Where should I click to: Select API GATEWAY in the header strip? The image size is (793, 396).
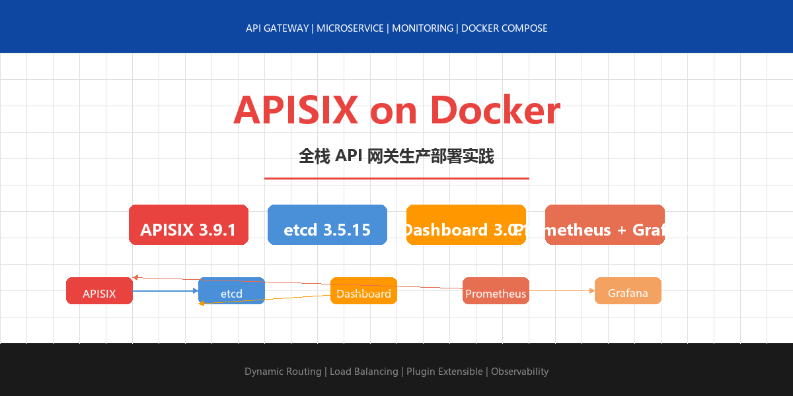(278, 28)
